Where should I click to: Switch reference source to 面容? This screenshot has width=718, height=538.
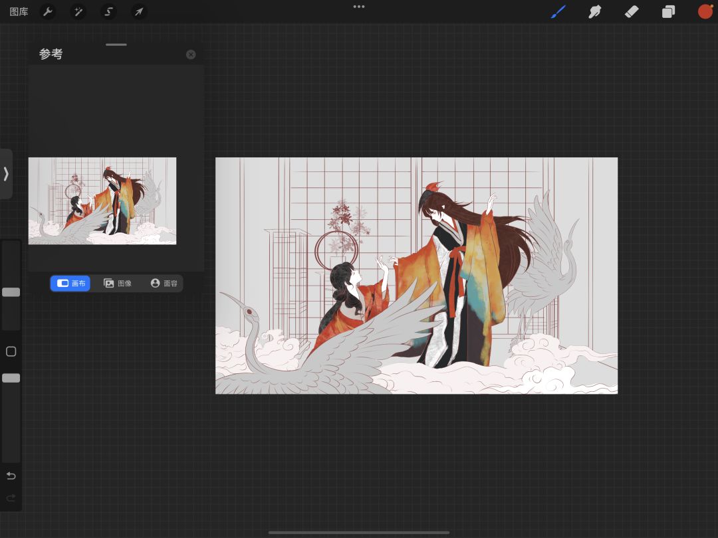[164, 283]
